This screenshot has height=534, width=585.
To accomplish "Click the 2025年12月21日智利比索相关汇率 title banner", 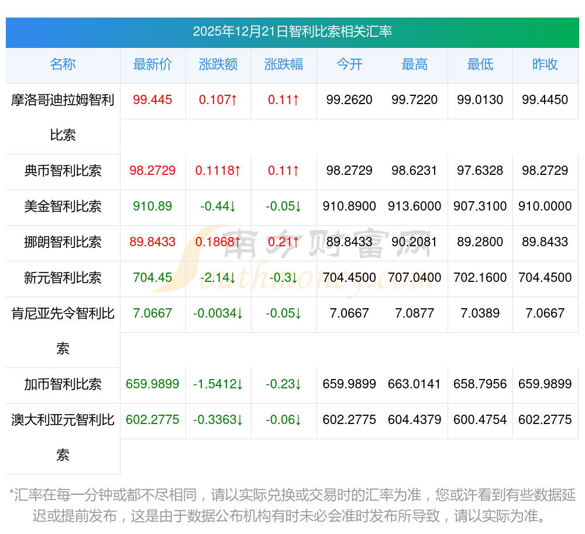I will pyautogui.click(x=292, y=32).
